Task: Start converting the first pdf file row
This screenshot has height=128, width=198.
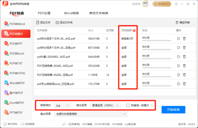Action: 179,38
